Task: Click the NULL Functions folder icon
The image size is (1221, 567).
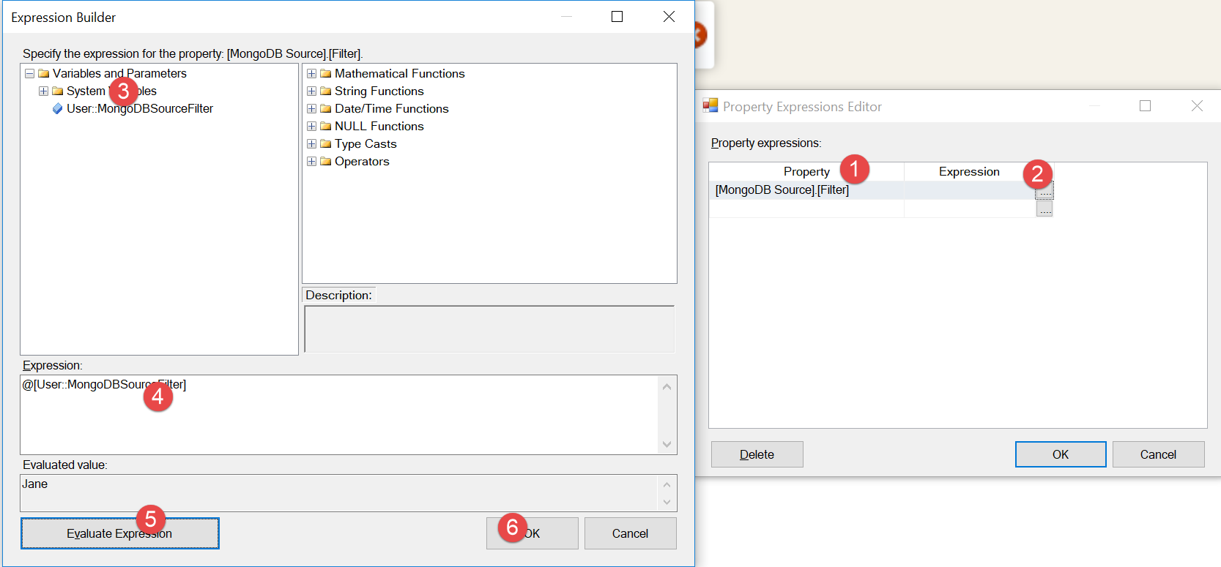Action: point(326,126)
